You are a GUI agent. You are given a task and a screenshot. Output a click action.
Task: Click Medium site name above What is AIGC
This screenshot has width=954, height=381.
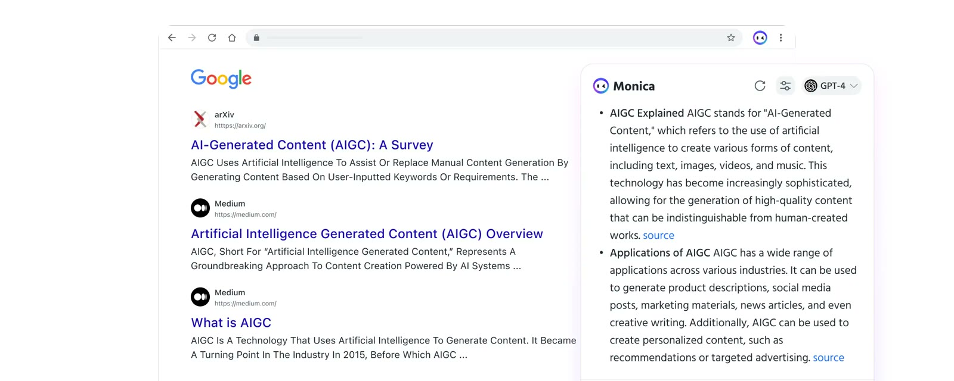click(x=230, y=292)
